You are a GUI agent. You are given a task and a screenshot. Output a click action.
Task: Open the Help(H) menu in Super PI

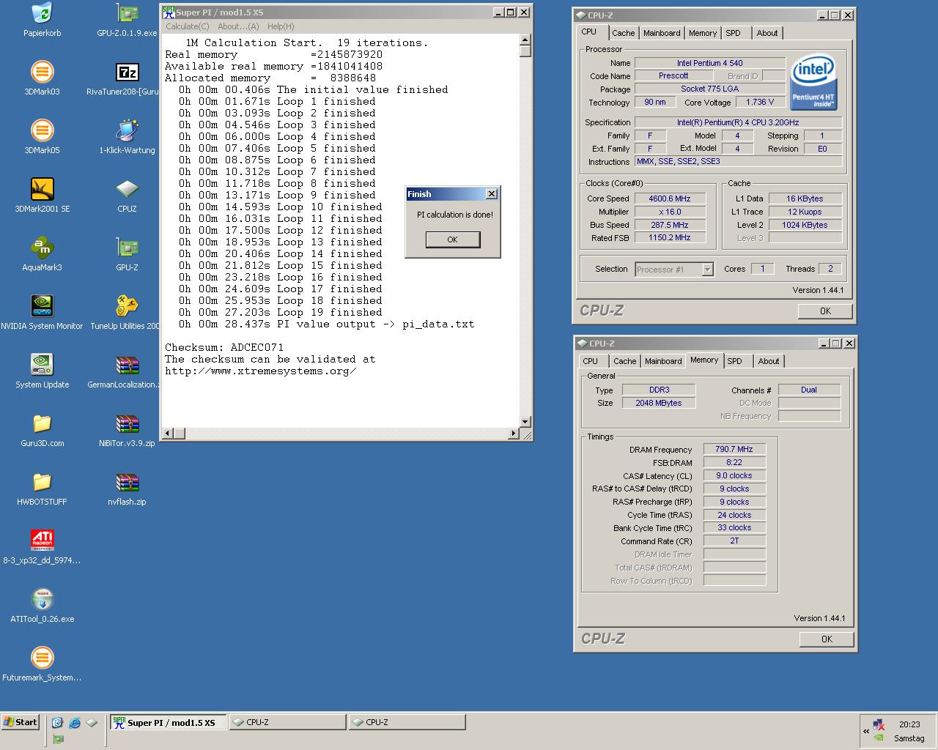281,26
